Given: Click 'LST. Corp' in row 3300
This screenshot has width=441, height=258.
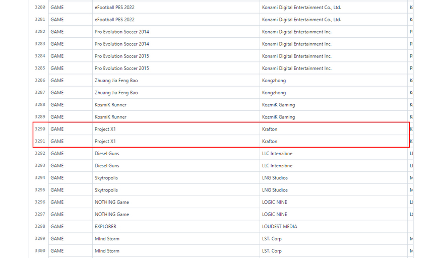Looking at the screenshot, I should point(272,250).
